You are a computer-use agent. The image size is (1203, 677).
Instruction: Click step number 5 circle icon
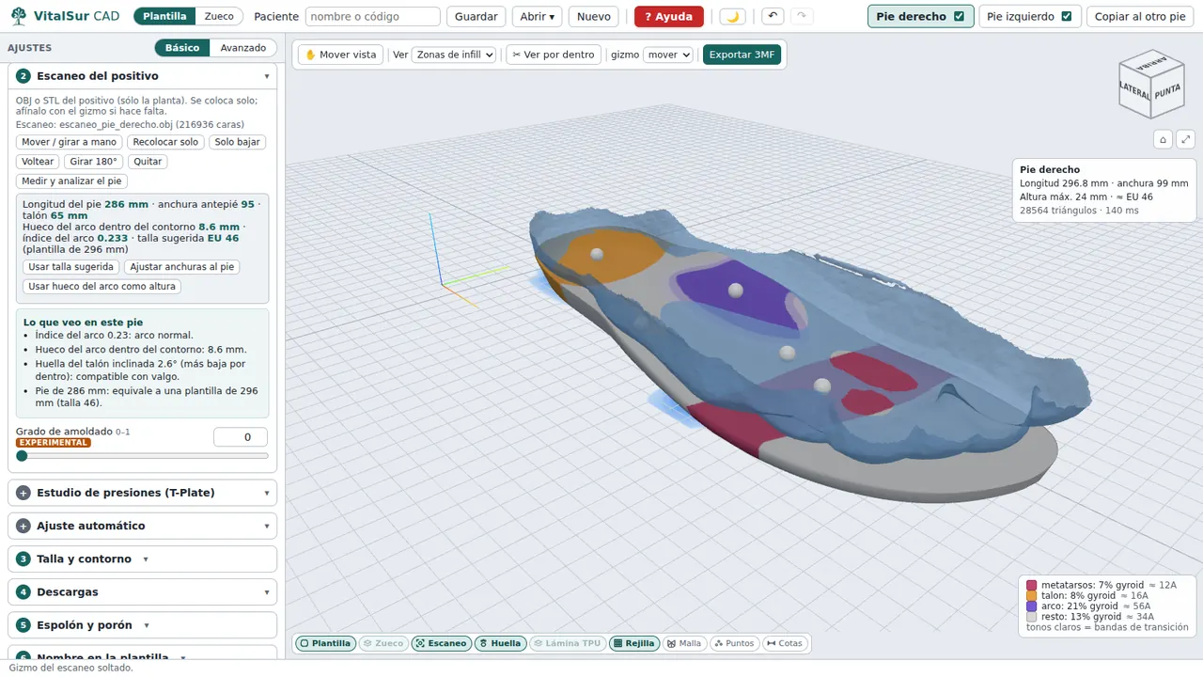23,625
